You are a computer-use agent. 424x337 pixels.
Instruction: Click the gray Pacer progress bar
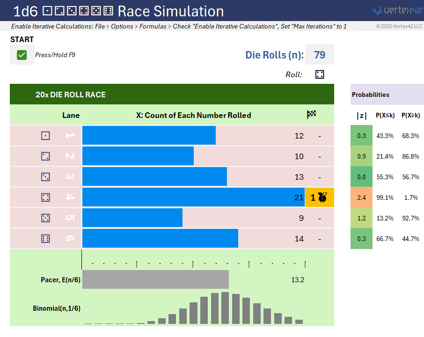point(155,279)
